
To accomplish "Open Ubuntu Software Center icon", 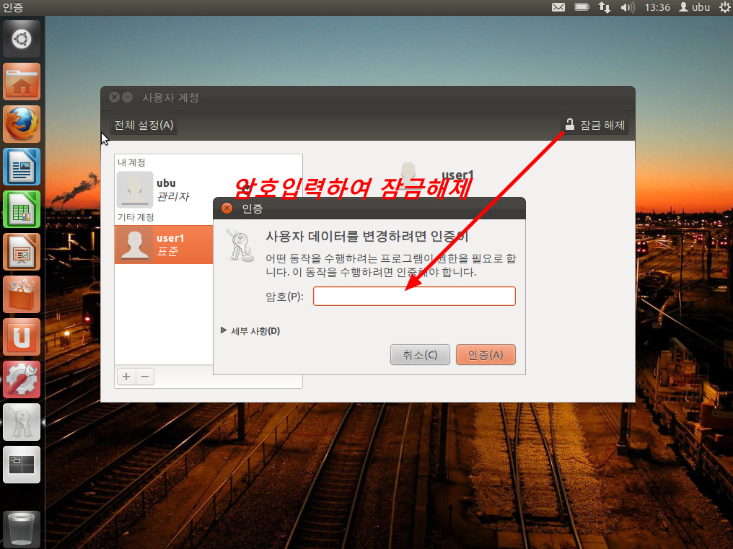I will (22, 294).
